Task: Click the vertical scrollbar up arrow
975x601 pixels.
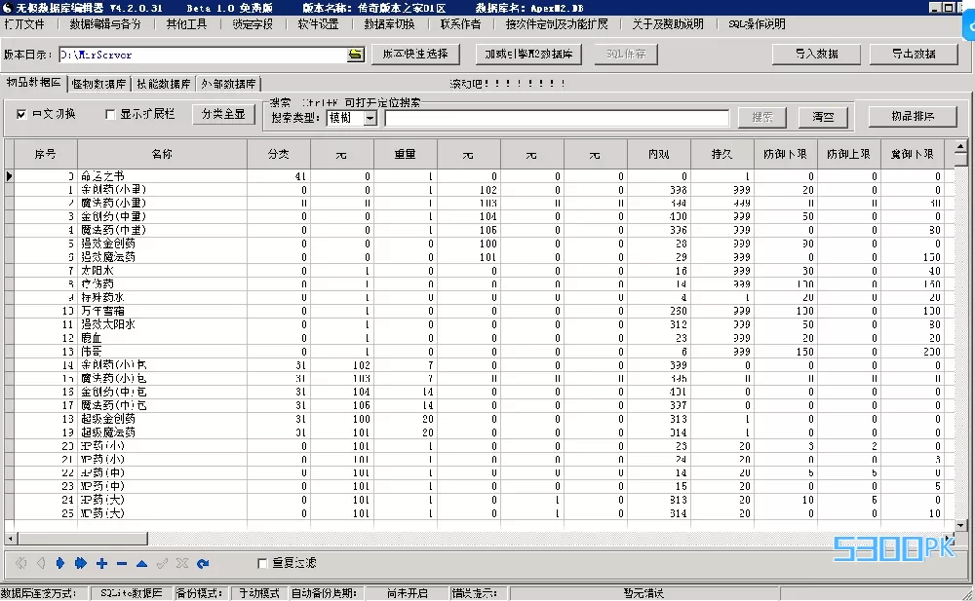Action: pyautogui.click(x=960, y=147)
